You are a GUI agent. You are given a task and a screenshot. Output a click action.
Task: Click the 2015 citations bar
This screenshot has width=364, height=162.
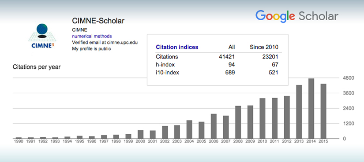(323, 111)
